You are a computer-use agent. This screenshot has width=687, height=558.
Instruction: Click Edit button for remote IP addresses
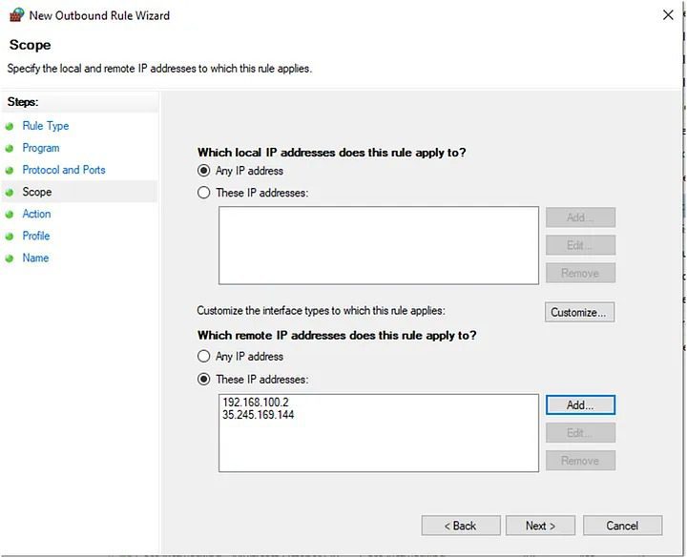580,433
